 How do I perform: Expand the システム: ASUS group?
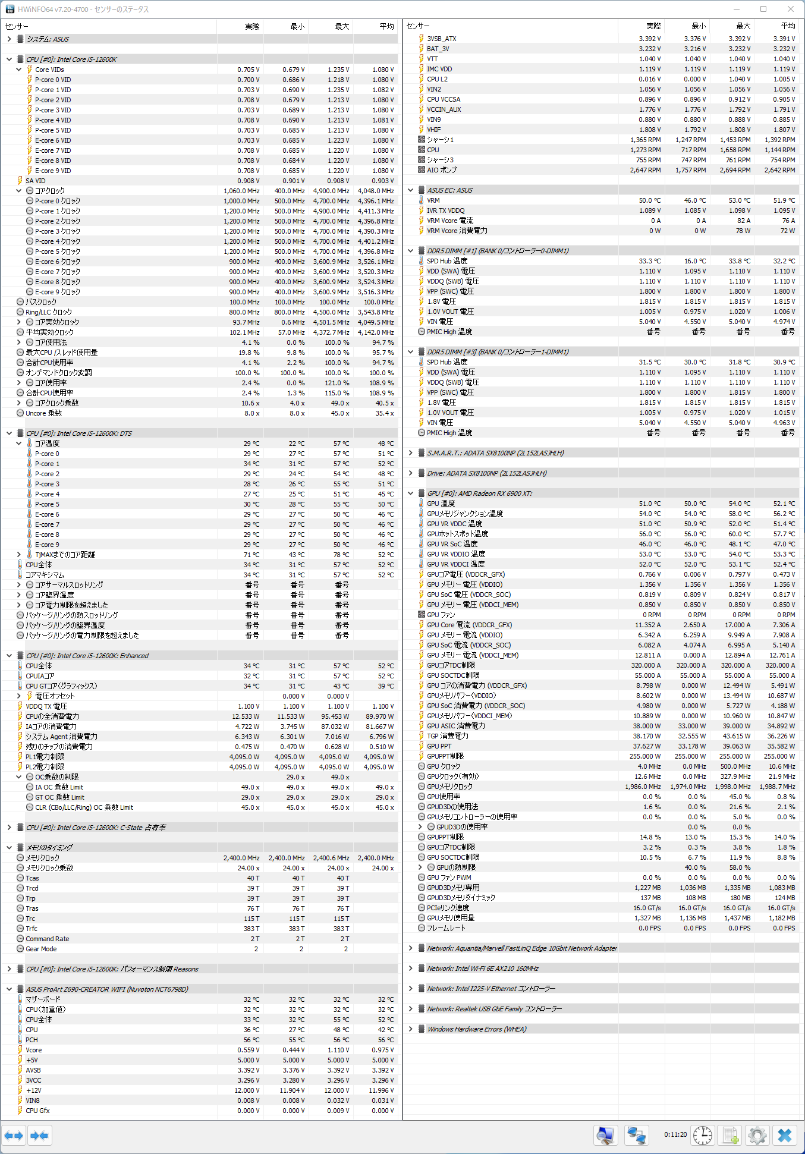point(9,39)
